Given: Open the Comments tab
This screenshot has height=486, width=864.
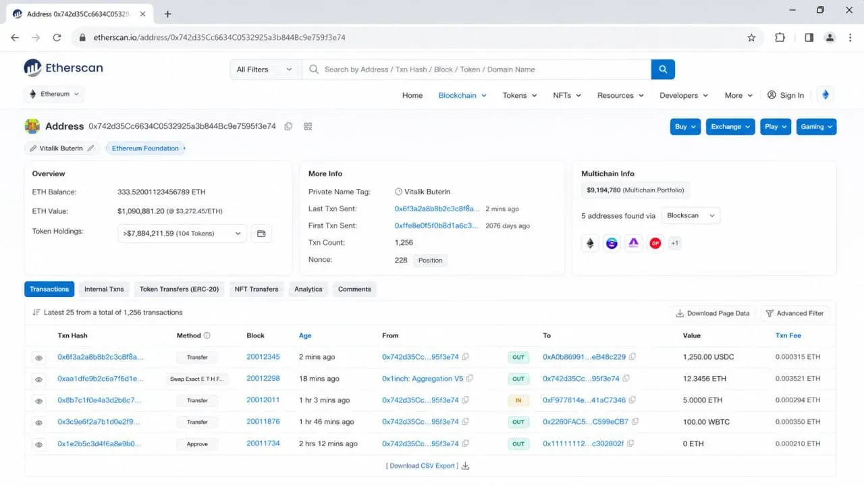Looking at the screenshot, I should [x=354, y=289].
